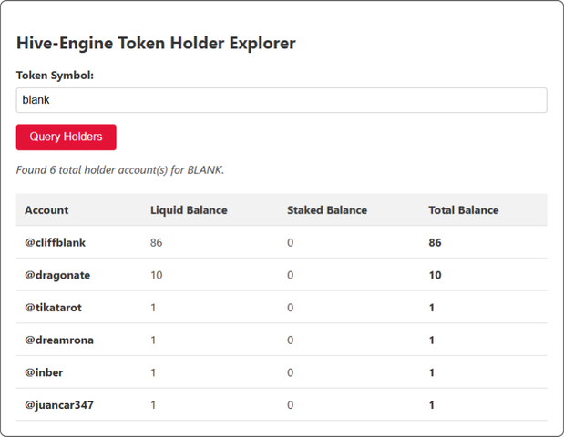Select staked balance 0 for @juancar347

[x=291, y=405]
